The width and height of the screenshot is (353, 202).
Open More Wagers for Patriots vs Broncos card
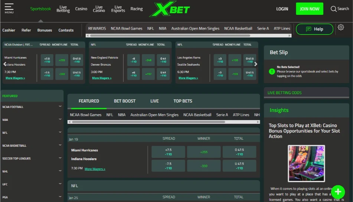click(102, 78)
